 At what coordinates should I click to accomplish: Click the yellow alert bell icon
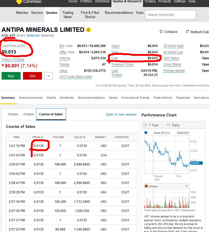pyautogui.click(x=88, y=30)
